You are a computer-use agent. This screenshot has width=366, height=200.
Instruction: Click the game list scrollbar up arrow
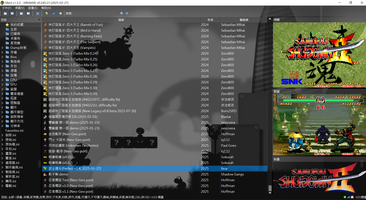pyautogui.click(x=270, y=19)
